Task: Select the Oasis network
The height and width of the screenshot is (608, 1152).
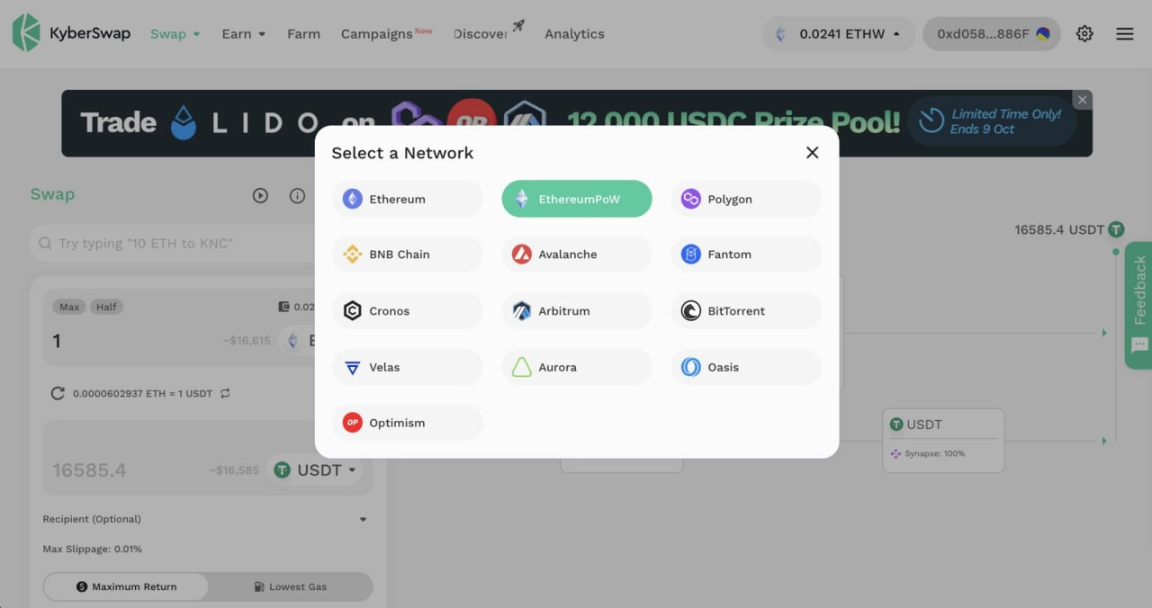Action: (x=746, y=367)
